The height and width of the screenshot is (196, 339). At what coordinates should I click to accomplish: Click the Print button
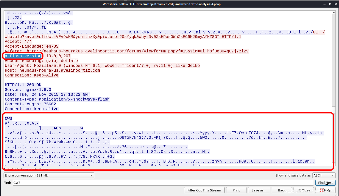coord(236,190)
